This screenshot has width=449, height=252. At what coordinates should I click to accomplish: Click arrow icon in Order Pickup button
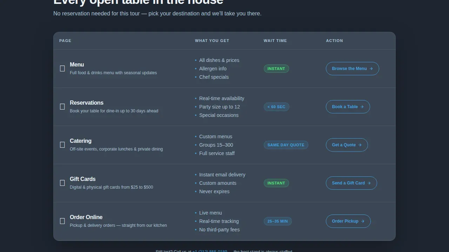click(x=363, y=221)
